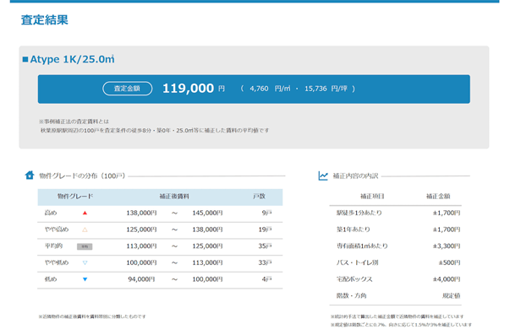Click the gray 平均 badge in 平均的 row
Image resolution: width=510 pixels, height=335 pixels.
click(x=85, y=246)
